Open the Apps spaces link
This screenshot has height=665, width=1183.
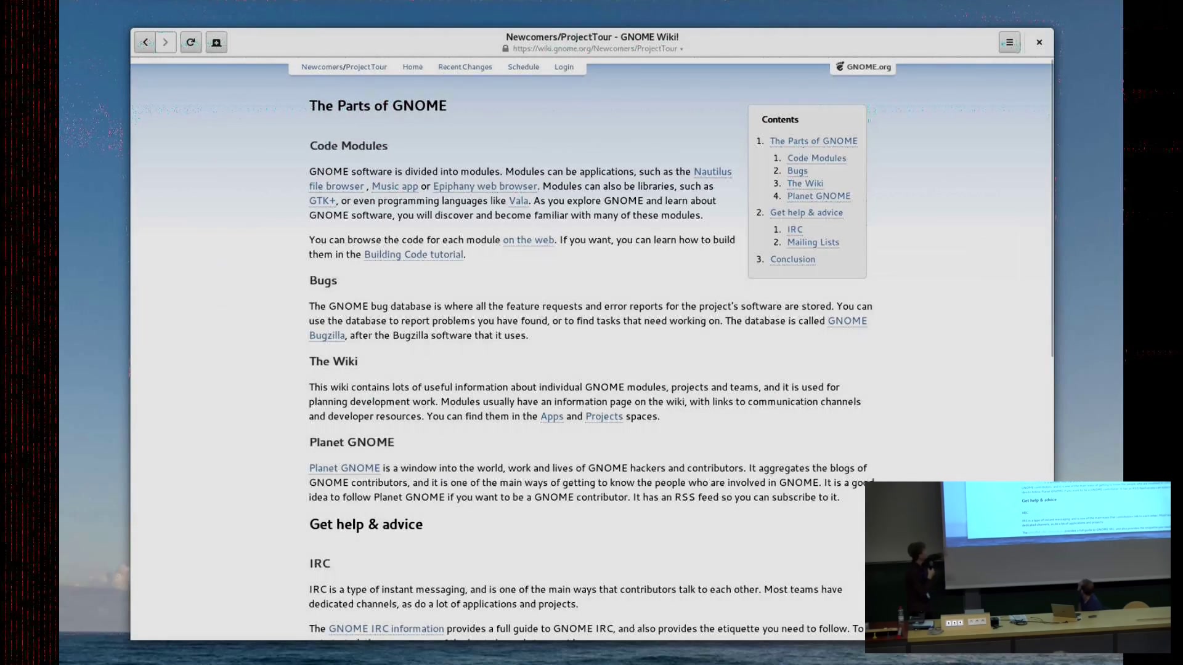pos(552,416)
